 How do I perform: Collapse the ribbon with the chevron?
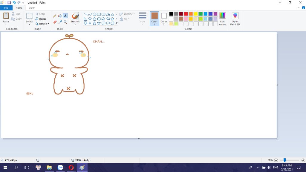[x=299, y=8]
